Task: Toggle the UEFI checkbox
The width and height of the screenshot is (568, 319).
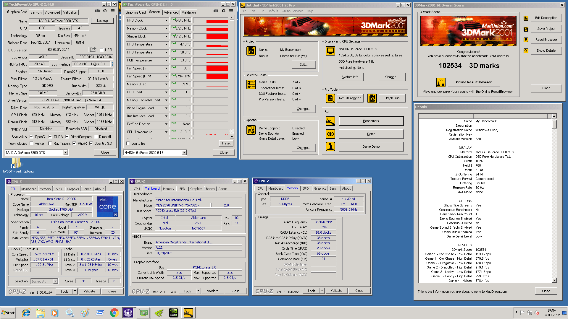Action: click(101, 50)
